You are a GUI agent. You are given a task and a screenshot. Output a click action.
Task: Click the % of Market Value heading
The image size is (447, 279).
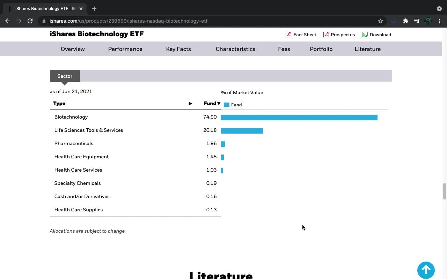pos(242,92)
